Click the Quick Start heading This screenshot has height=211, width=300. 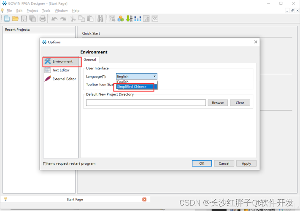[x=91, y=33]
